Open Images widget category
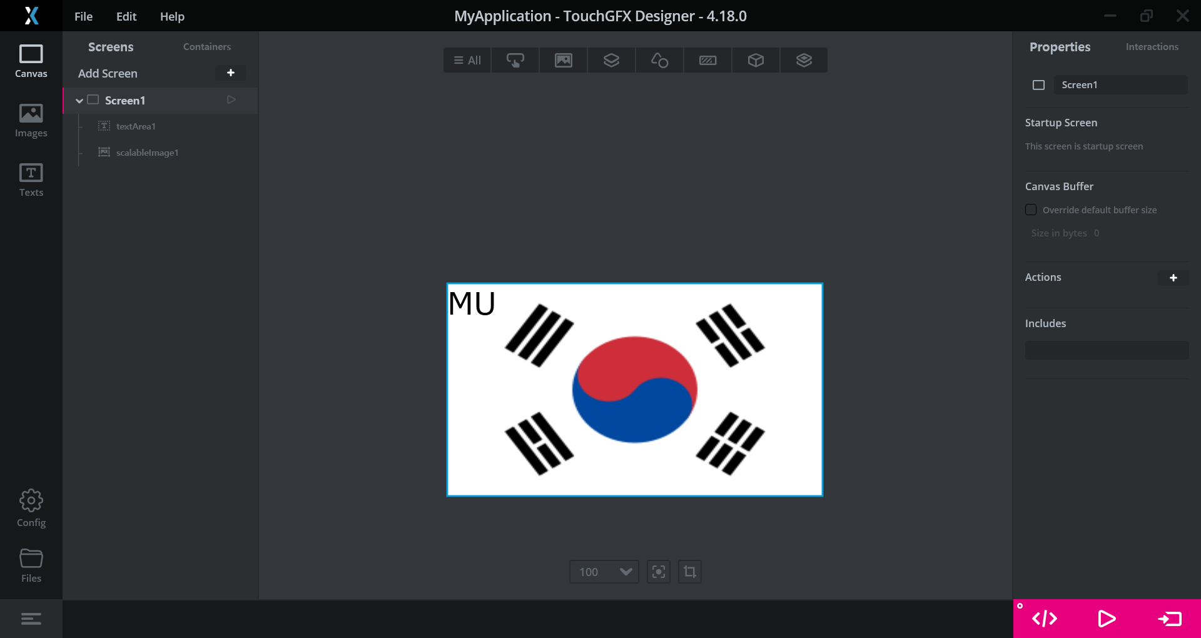 [x=564, y=60]
